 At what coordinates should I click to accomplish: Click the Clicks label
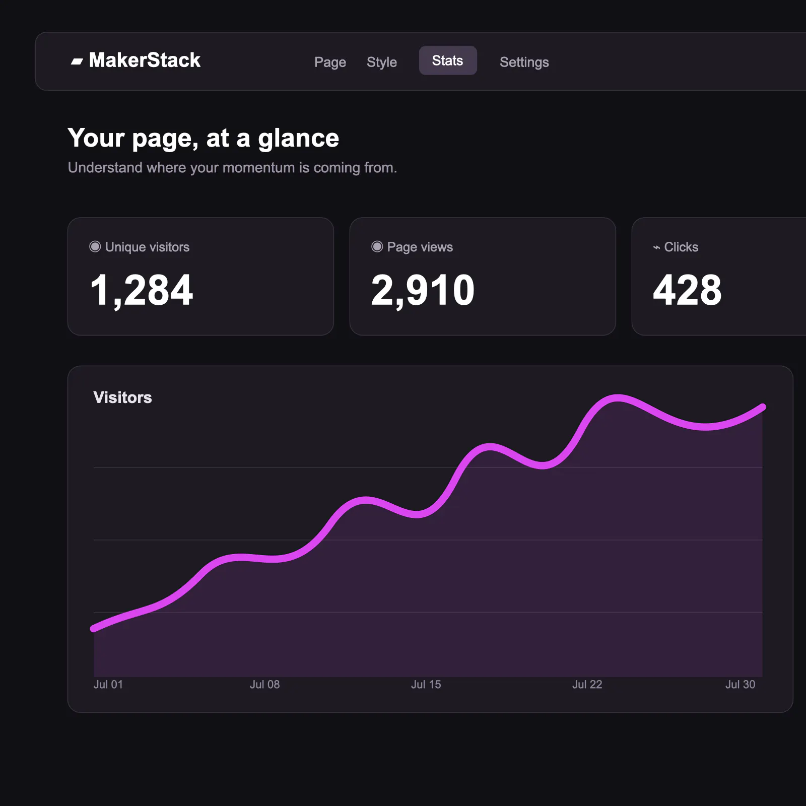[x=681, y=247]
